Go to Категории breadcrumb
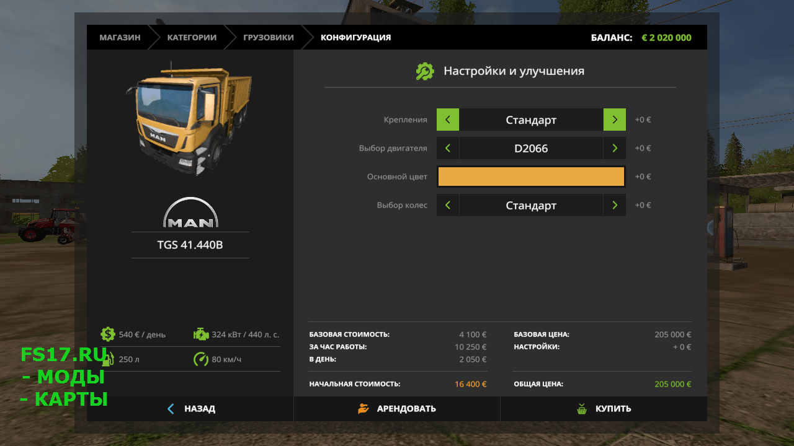 pyautogui.click(x=192, y=37)
